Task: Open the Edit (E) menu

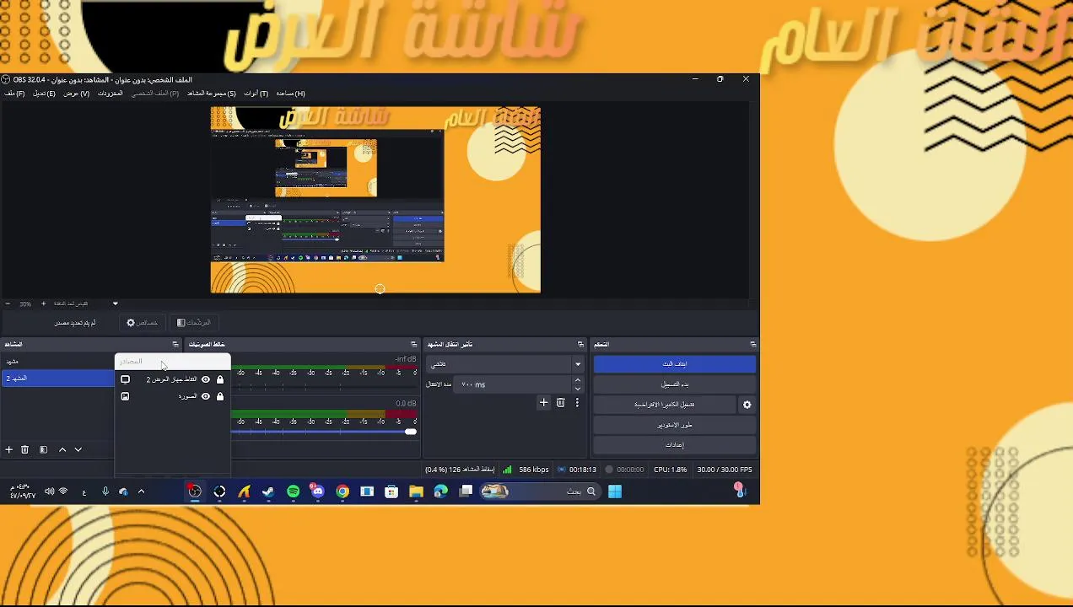Action: (44, 94)
